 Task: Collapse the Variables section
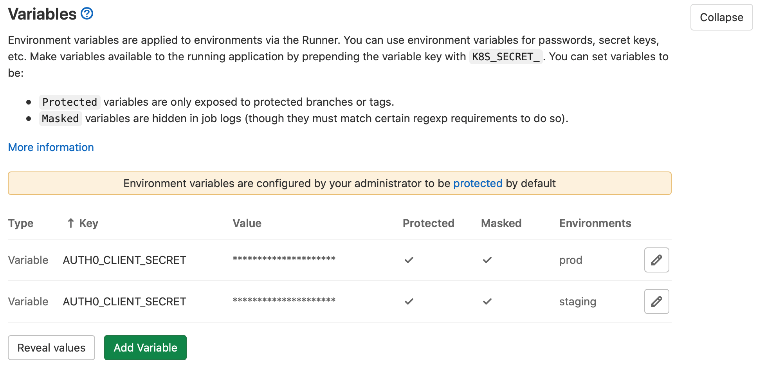pyautogui.click(x=721, y=17)
